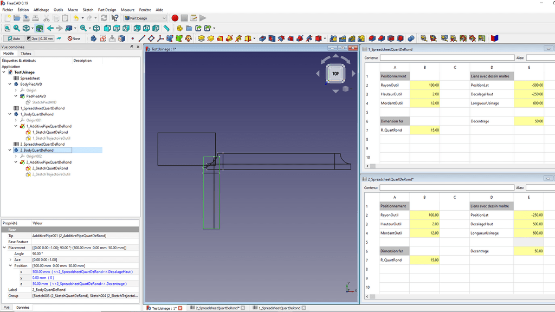Expand the Axe property row

10,259
